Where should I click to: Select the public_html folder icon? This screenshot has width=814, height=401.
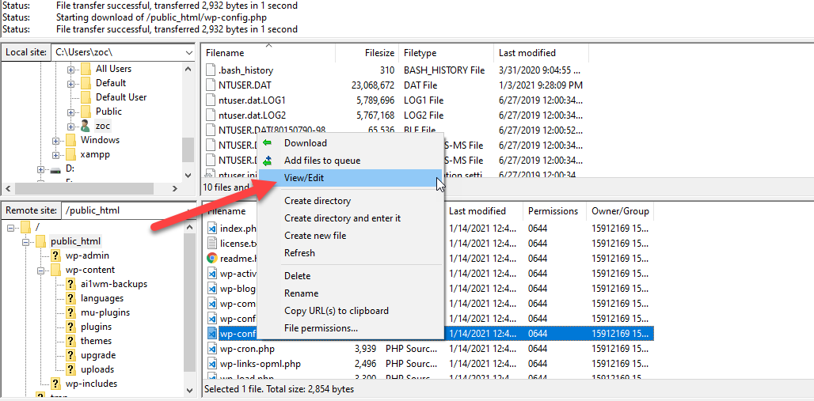pos(41,241)
